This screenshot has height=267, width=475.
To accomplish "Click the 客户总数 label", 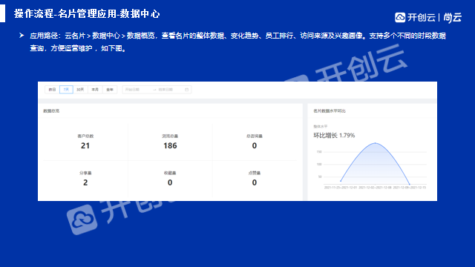I will [x=85, y=136].
